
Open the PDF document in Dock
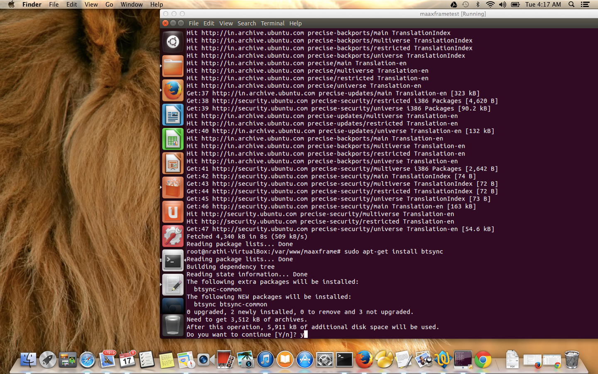coord(512,360)
